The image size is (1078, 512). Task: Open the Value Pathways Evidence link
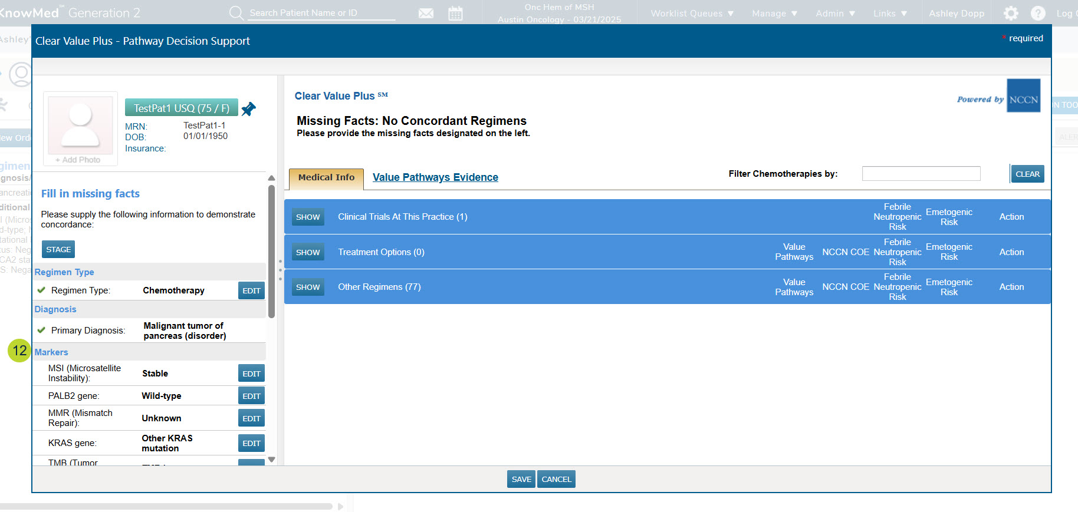coord(435,177)
